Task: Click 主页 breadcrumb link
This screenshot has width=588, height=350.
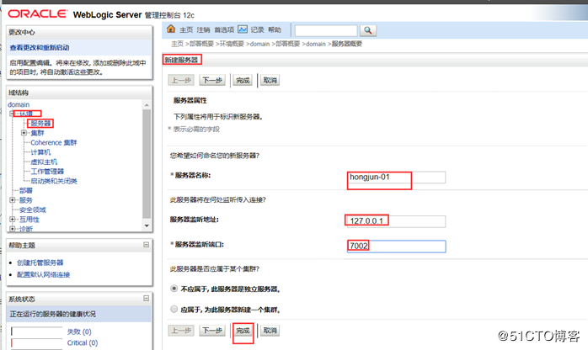Action: [178, 44]
